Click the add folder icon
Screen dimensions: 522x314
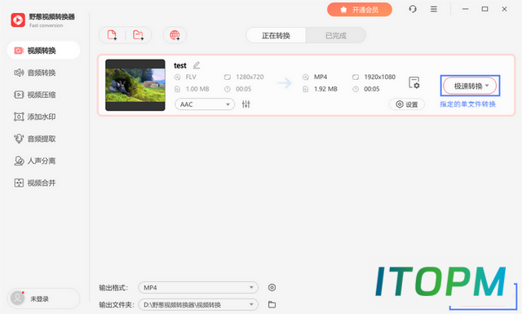click(x=138, y=35)
